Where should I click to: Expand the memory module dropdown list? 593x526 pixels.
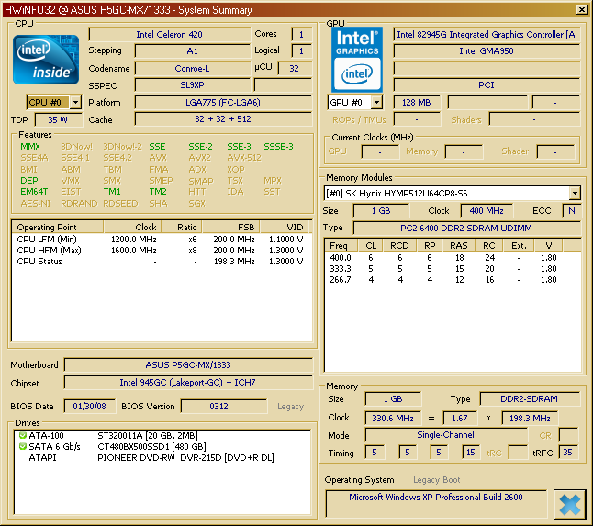(575, 193)
